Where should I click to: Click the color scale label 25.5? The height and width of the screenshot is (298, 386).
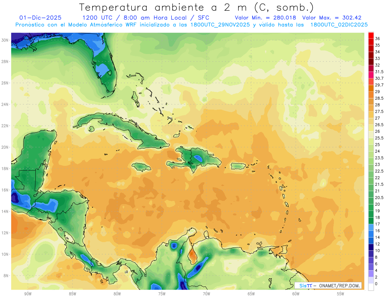(379, 138)
